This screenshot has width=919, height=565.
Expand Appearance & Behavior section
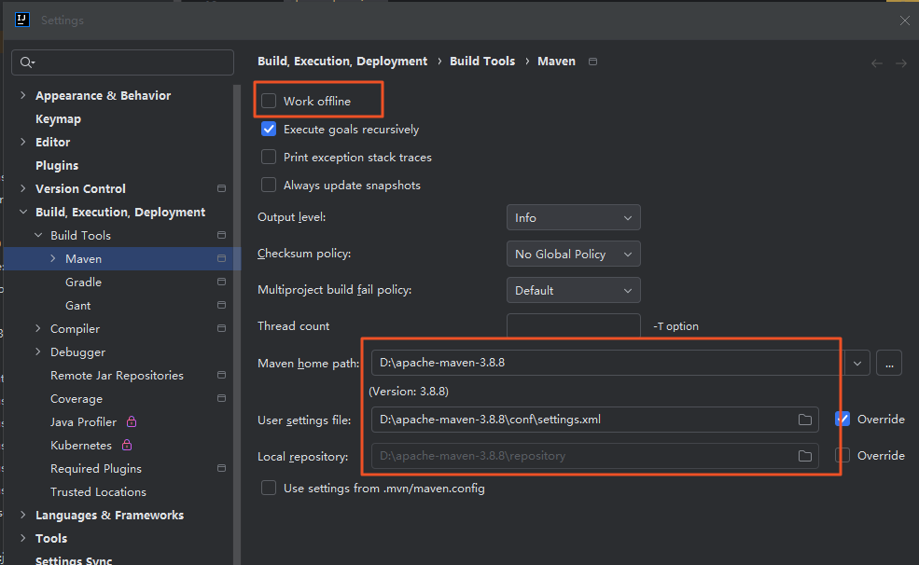[22, 95]
